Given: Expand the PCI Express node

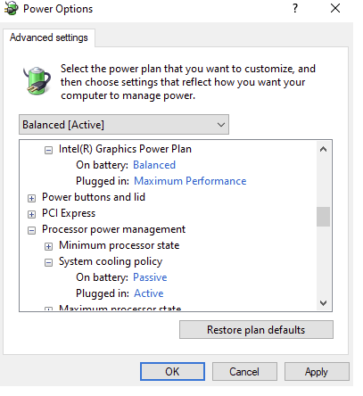Looking at the screenshot, I should [31, 214].
